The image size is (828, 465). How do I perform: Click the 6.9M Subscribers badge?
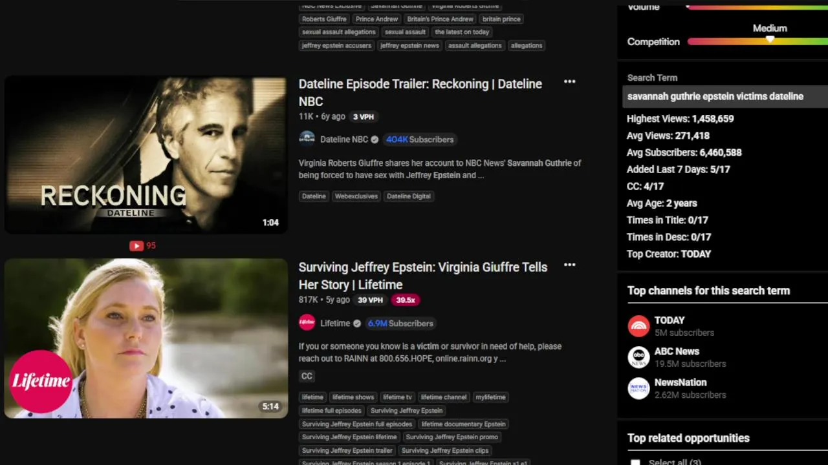(400, 324)
